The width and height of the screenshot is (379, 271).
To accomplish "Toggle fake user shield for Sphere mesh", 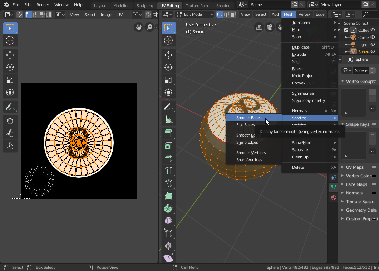I will pos(372,70).
